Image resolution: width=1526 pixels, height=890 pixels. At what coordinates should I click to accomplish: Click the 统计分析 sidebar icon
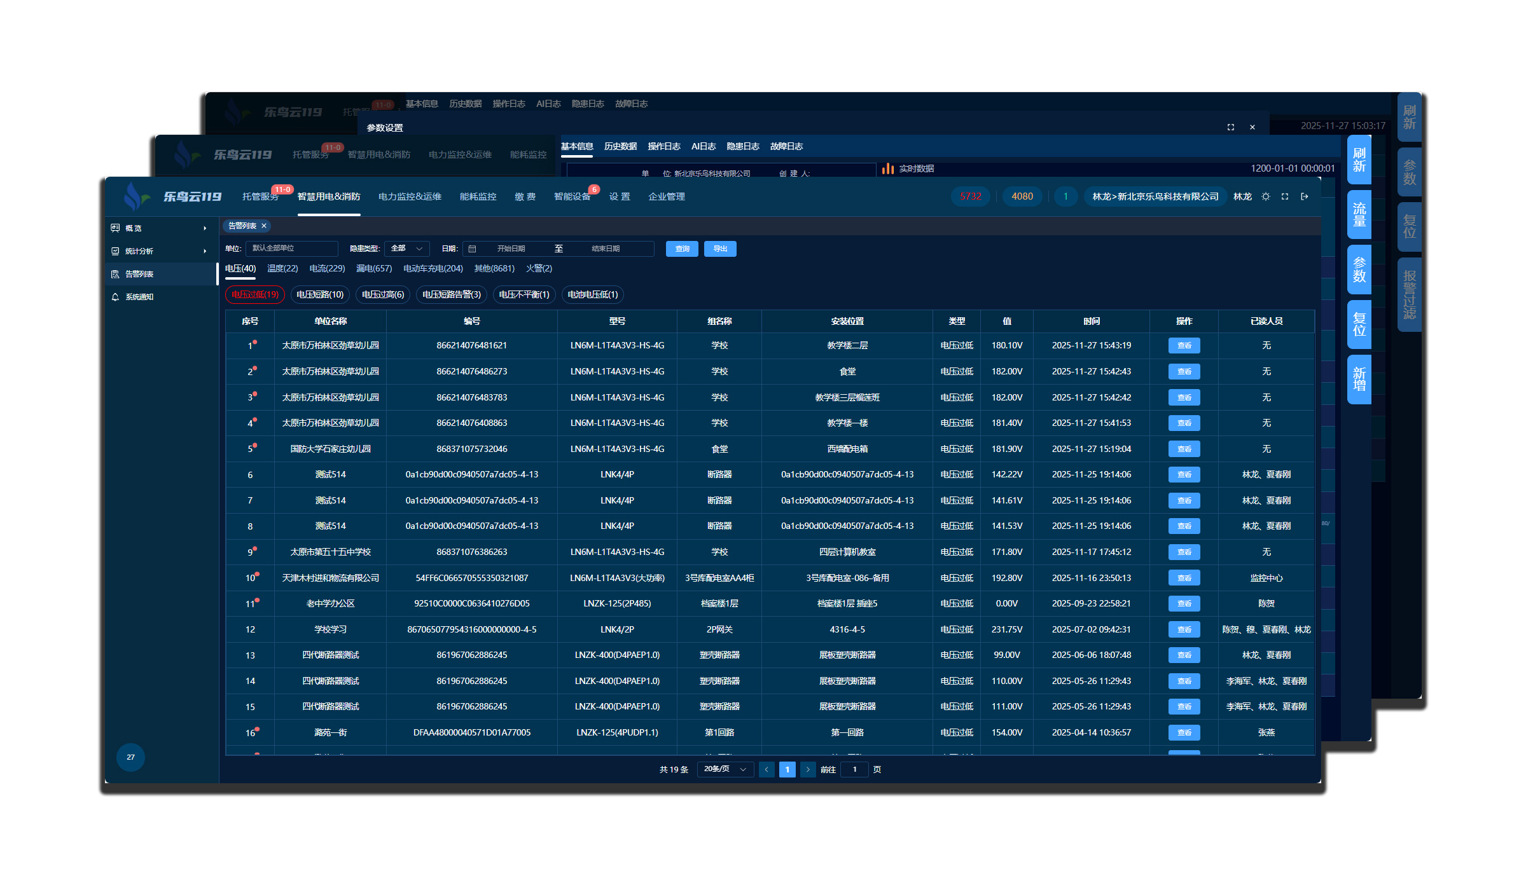(115, 251)
